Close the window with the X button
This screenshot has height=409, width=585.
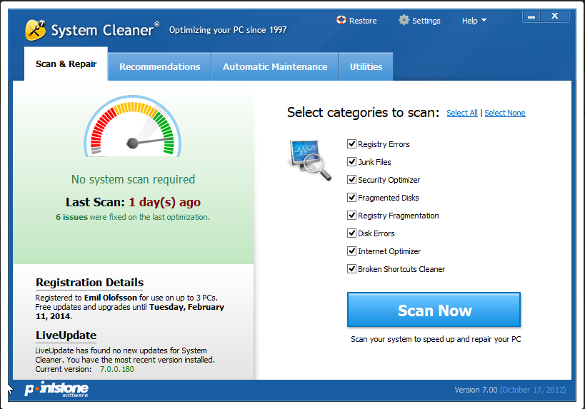tap(555, 16)
